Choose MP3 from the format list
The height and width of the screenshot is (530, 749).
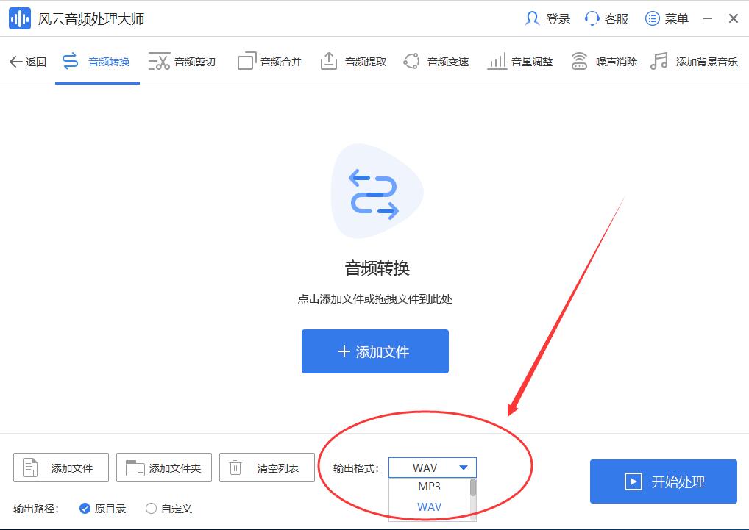click(430, 487)
